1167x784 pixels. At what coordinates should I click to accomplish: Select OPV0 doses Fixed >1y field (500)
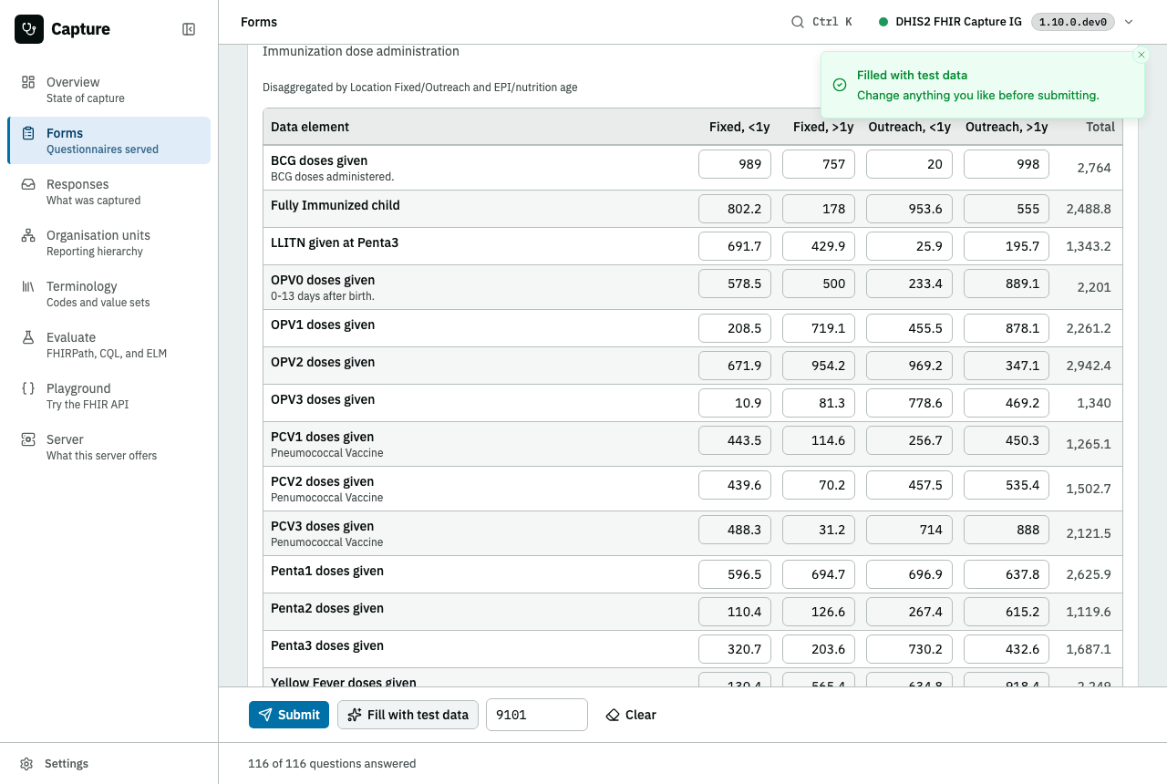tap(819, 284)
